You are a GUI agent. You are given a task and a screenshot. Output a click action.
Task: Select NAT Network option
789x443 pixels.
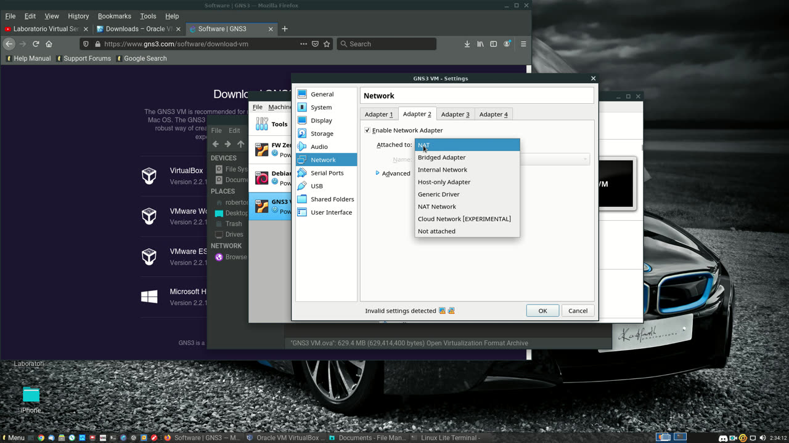point(467,207)
